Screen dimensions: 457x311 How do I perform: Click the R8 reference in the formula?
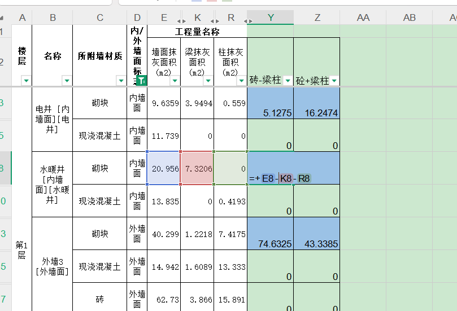click(304, 178)
